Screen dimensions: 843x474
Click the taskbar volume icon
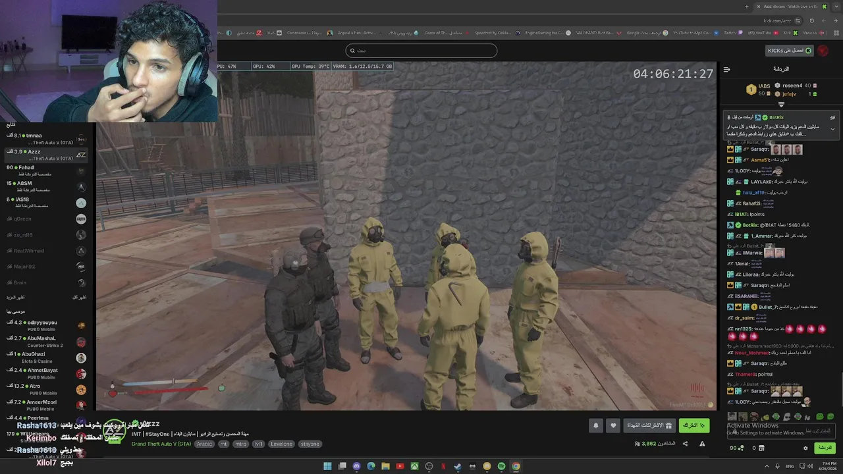[x=810, y=466]
